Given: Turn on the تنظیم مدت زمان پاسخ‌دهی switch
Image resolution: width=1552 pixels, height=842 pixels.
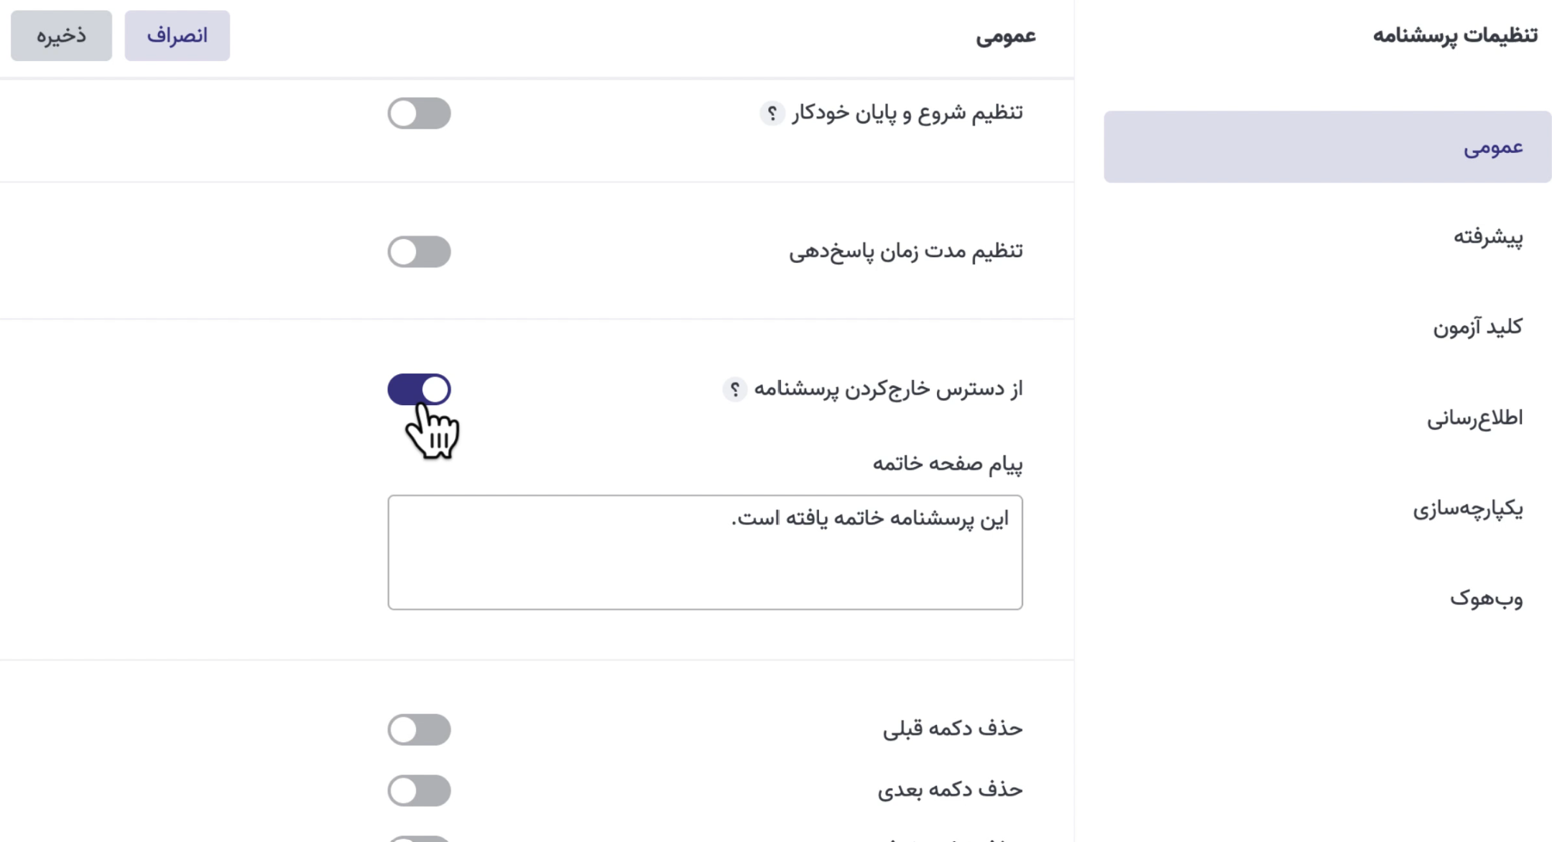Looking at the screenshot, I should 419,252.
